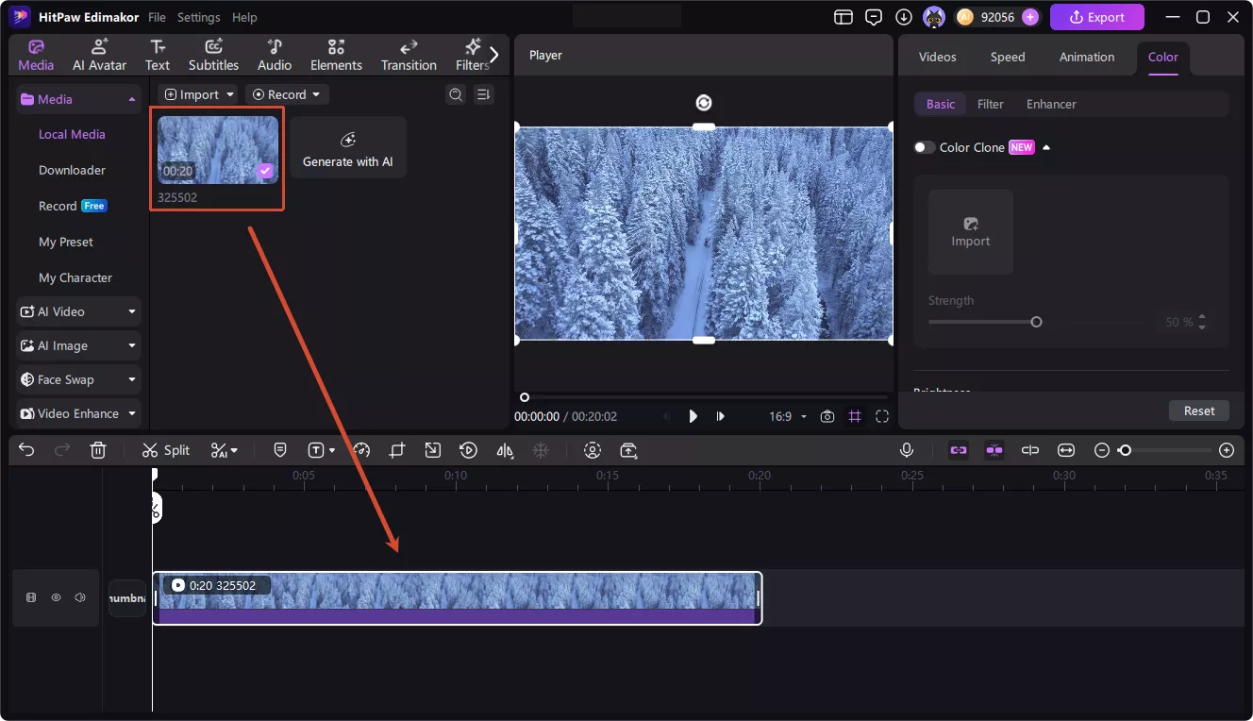1253x721 pixels.
Task: Mute the track with speaker icon
Action: [80, 597]
